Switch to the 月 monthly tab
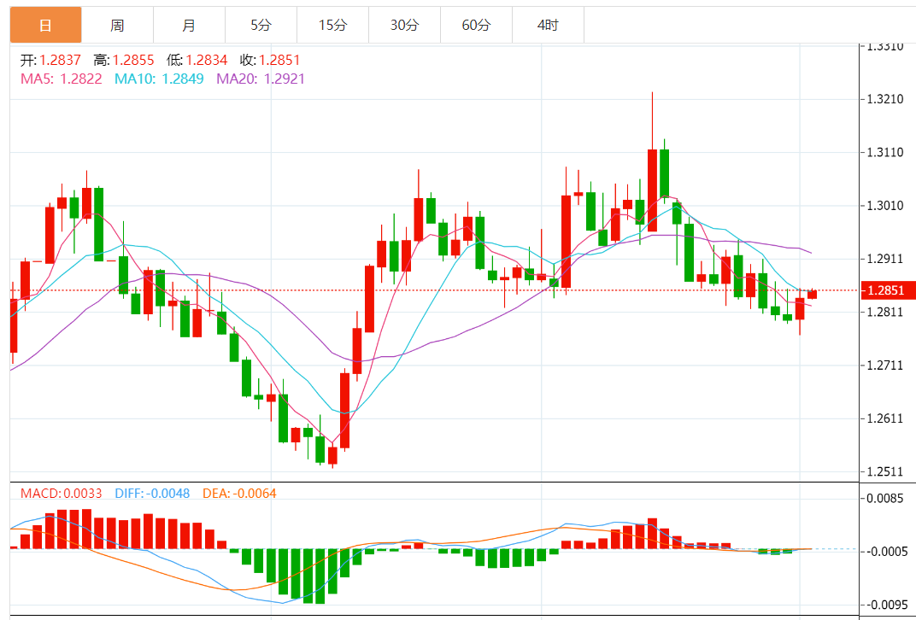 point(190,25)
